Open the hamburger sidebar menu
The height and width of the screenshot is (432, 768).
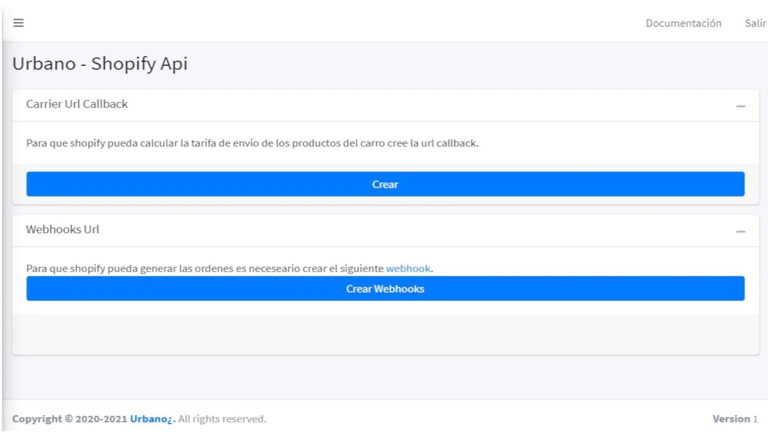[x=18, y=23]
